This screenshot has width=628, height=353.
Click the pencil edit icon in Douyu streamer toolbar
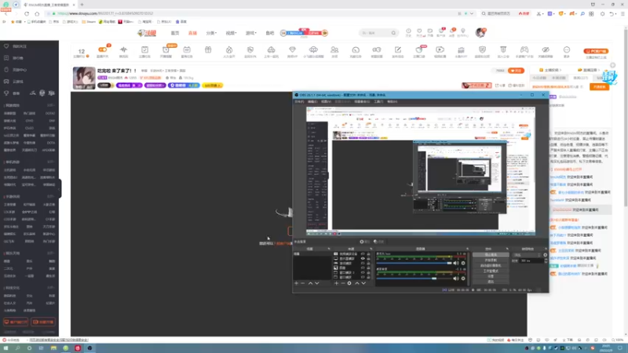click(398, 49)
